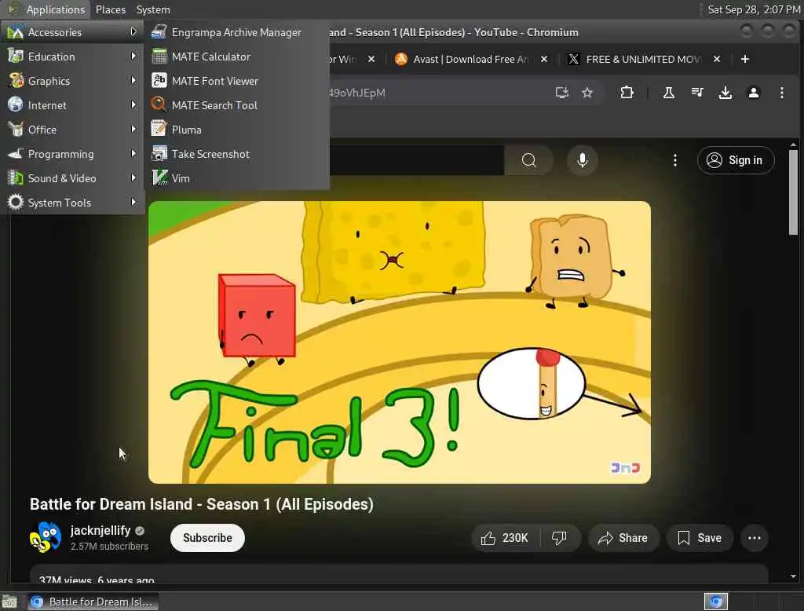Like the video with 230K thumbs up
This screenshot has height=611, width=804.
(505, 538)
